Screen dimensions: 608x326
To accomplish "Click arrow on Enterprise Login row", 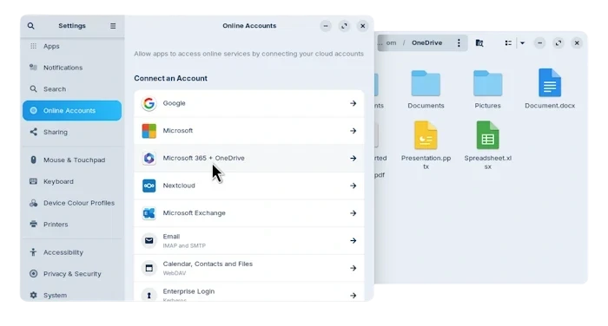I will (353, 296).
